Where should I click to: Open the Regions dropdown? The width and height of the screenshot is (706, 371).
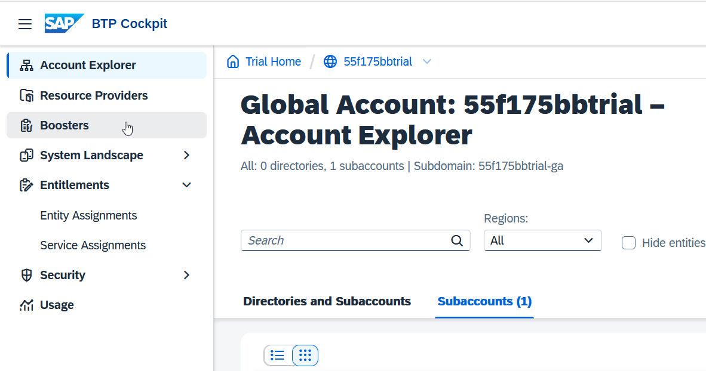pyautogui.click(x=542, y=240)
